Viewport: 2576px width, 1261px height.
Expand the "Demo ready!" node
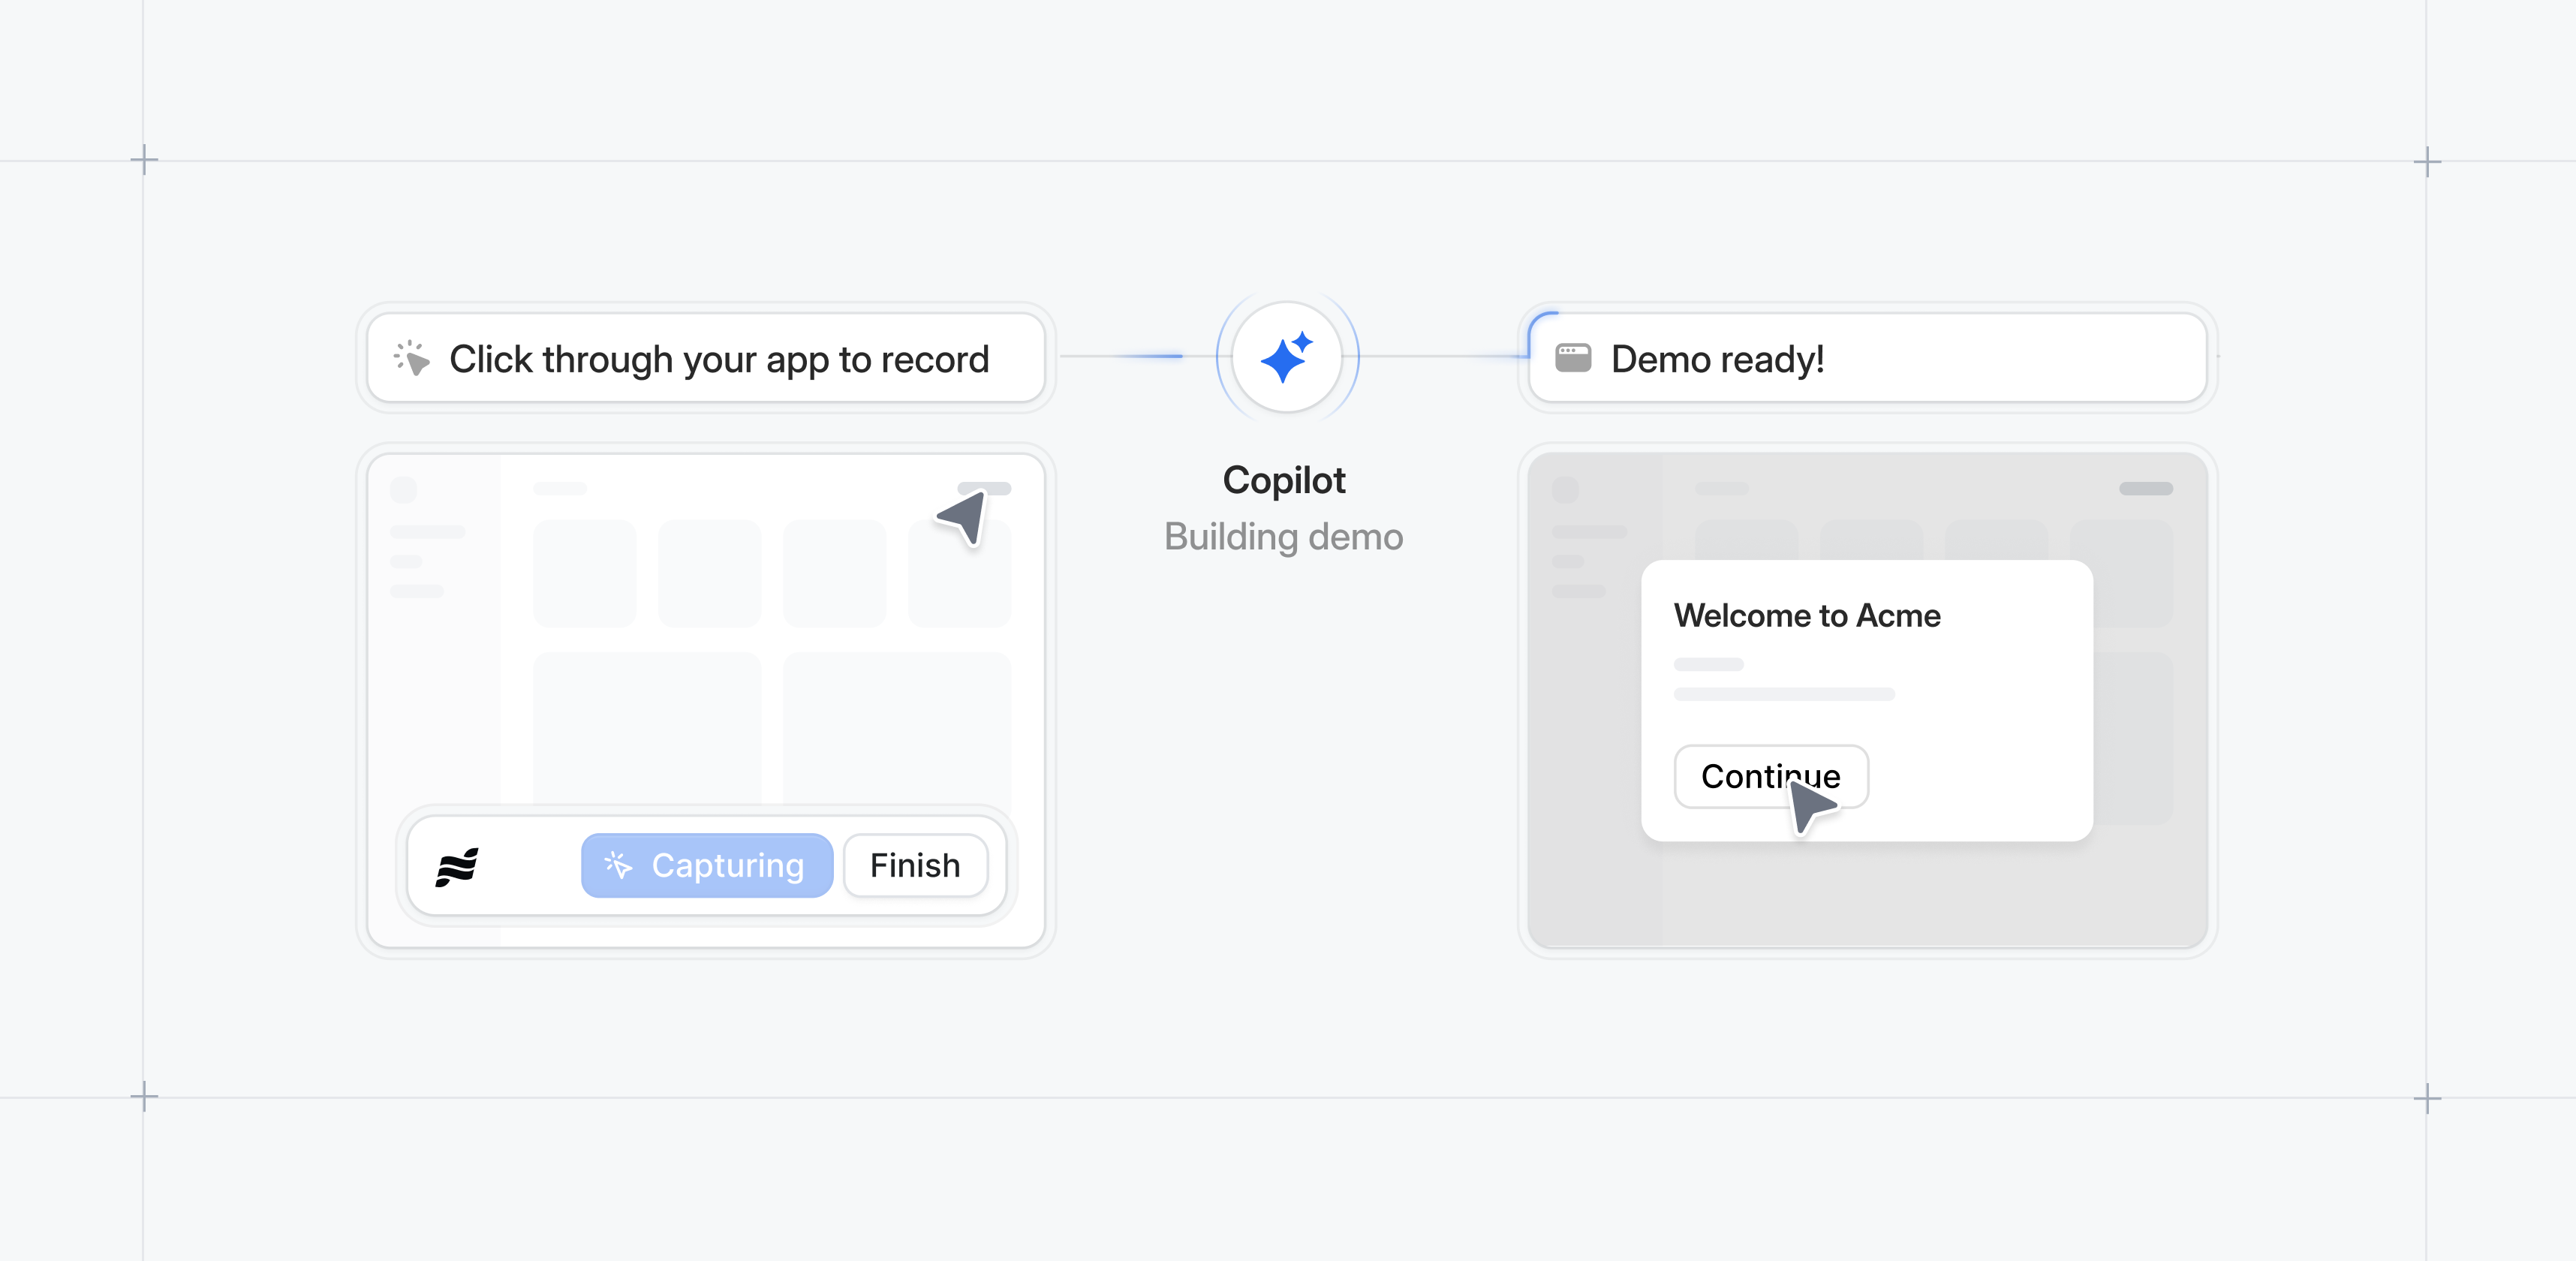tap(1865, 358)
